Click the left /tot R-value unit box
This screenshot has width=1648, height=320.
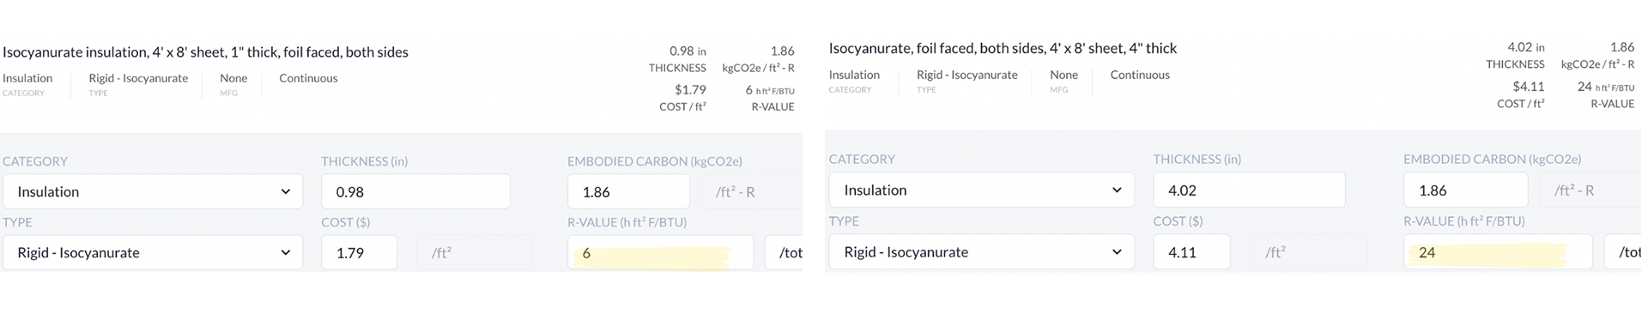tap(785, 252)
